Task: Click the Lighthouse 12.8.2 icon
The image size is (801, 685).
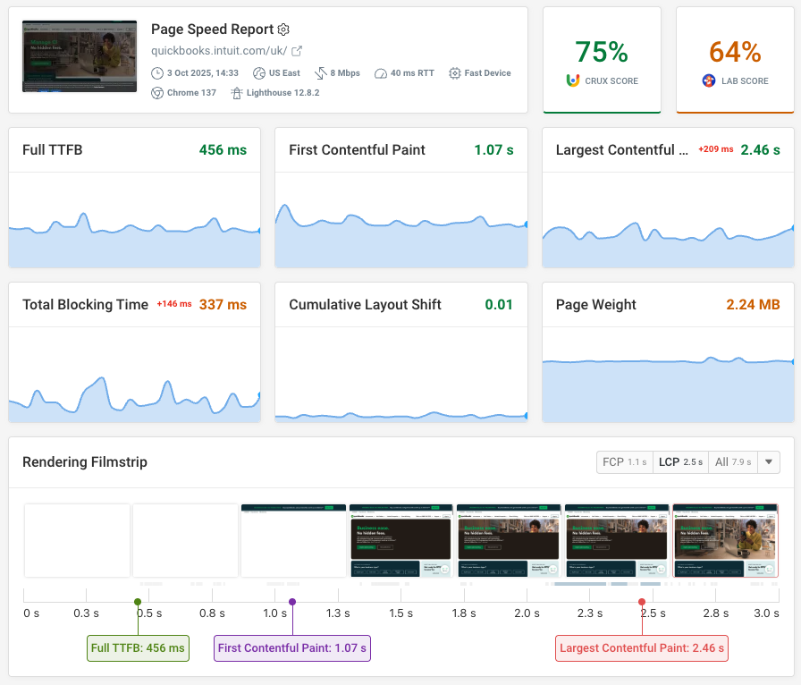Action: click(237, 92)
